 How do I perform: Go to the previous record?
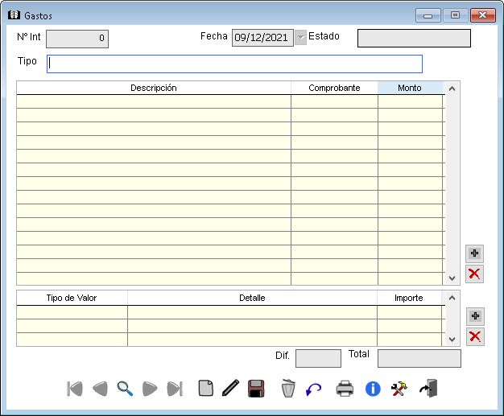click(x=100, y=389)
